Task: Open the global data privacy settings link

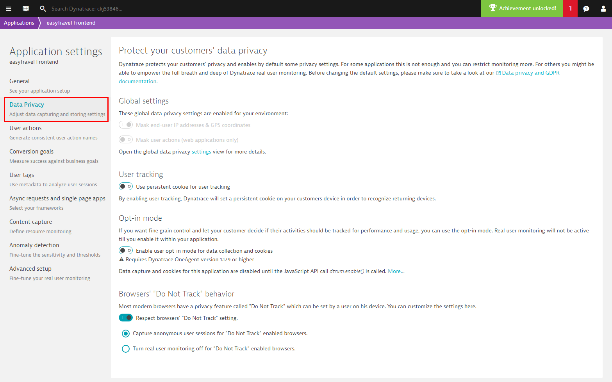Action: pyautogui.click(x=201, y=152)
